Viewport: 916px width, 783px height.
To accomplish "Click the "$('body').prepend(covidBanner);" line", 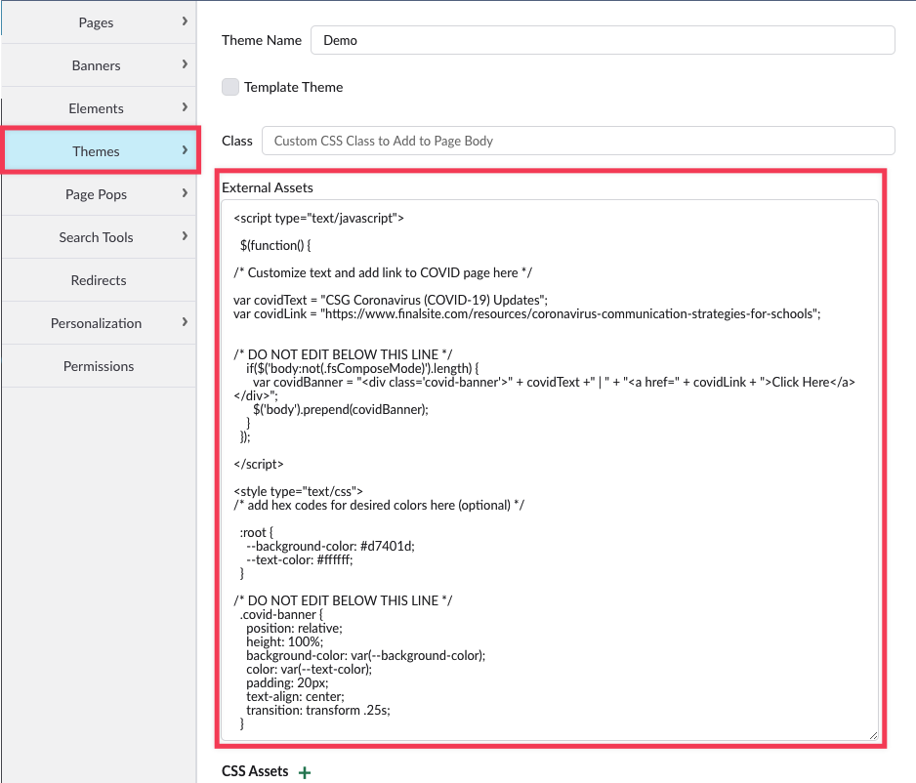I will tap(341, 409).
